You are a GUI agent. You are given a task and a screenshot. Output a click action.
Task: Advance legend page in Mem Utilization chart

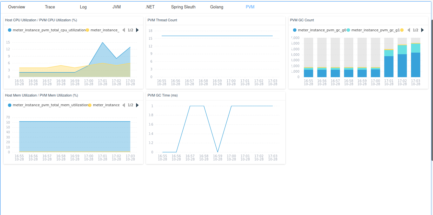coord(137,105)
